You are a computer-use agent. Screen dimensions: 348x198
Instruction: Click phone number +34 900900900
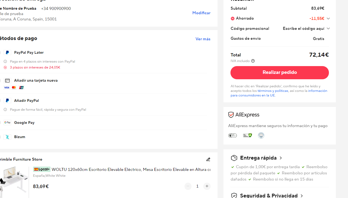point(56,9)
